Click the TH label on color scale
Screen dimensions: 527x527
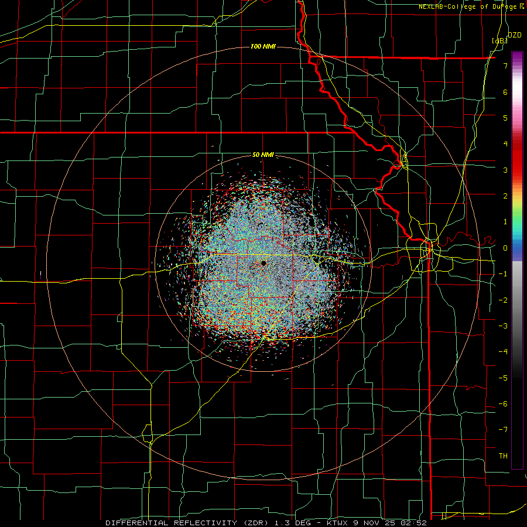[503, 456]
